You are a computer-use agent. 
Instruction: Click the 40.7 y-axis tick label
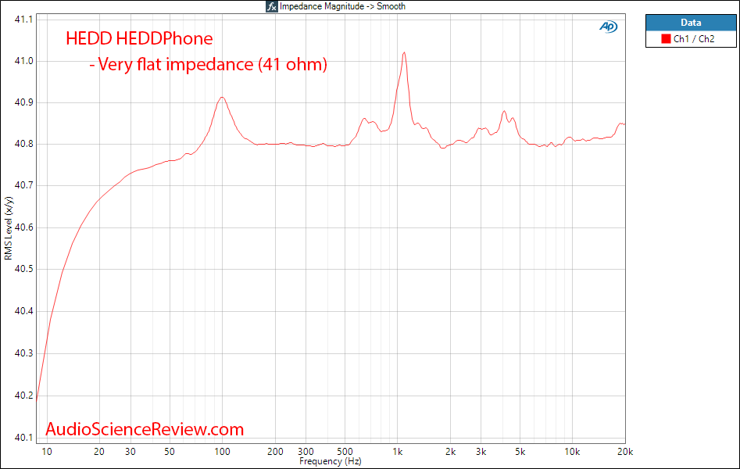click(23, 185)
